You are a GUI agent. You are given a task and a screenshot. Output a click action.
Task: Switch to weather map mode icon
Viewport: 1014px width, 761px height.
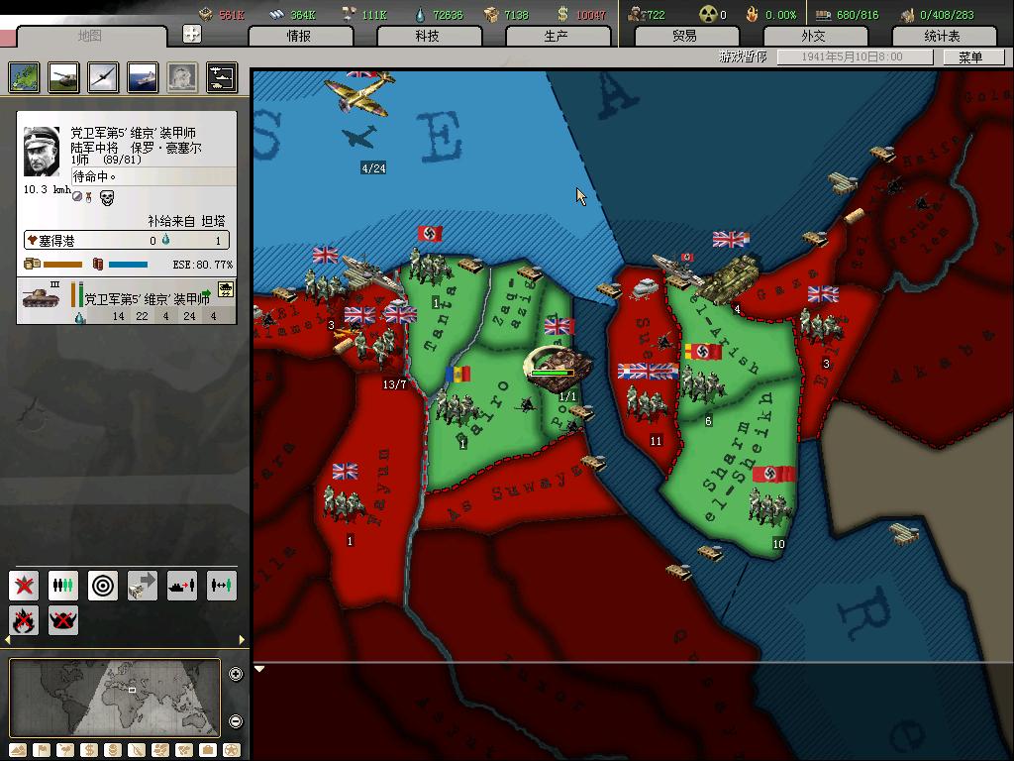tap(65, 750)
